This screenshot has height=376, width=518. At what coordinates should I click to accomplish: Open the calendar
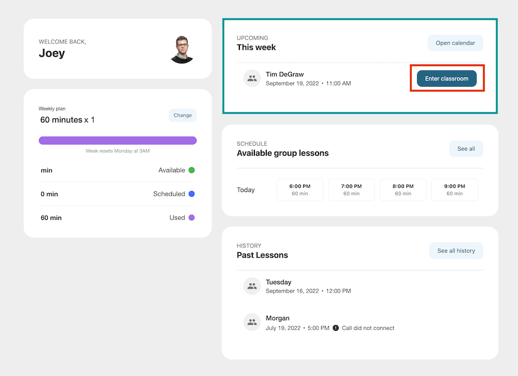click(455, 43)
